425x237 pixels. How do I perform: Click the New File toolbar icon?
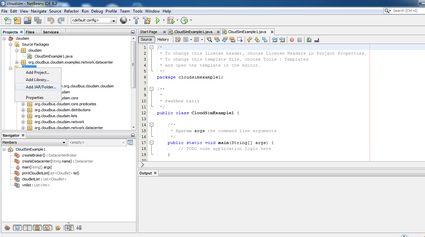point(7,21)
